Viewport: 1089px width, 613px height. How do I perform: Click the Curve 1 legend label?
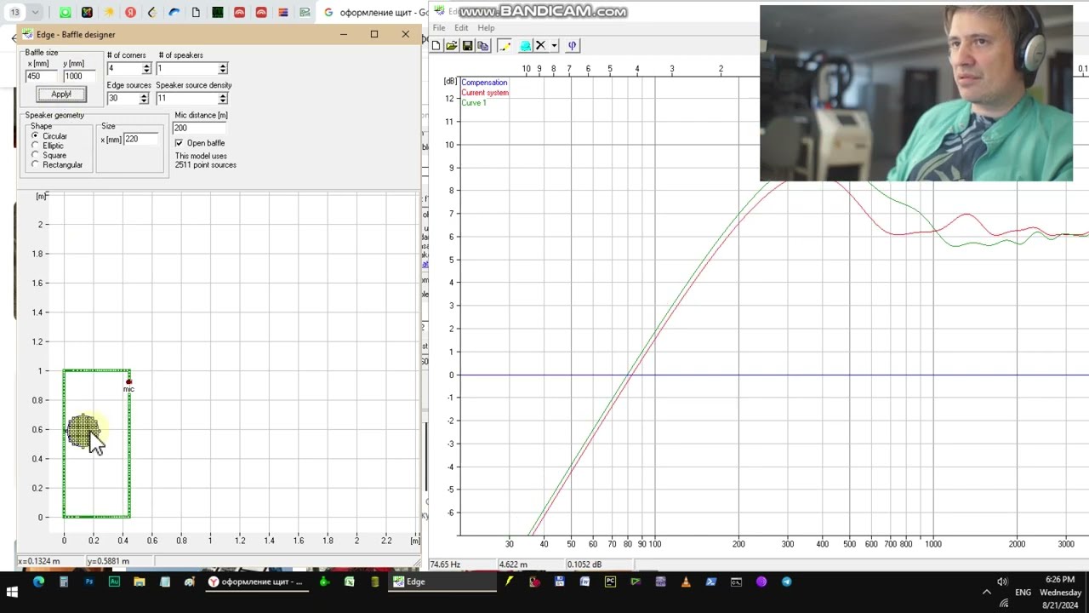pos(474,103)
